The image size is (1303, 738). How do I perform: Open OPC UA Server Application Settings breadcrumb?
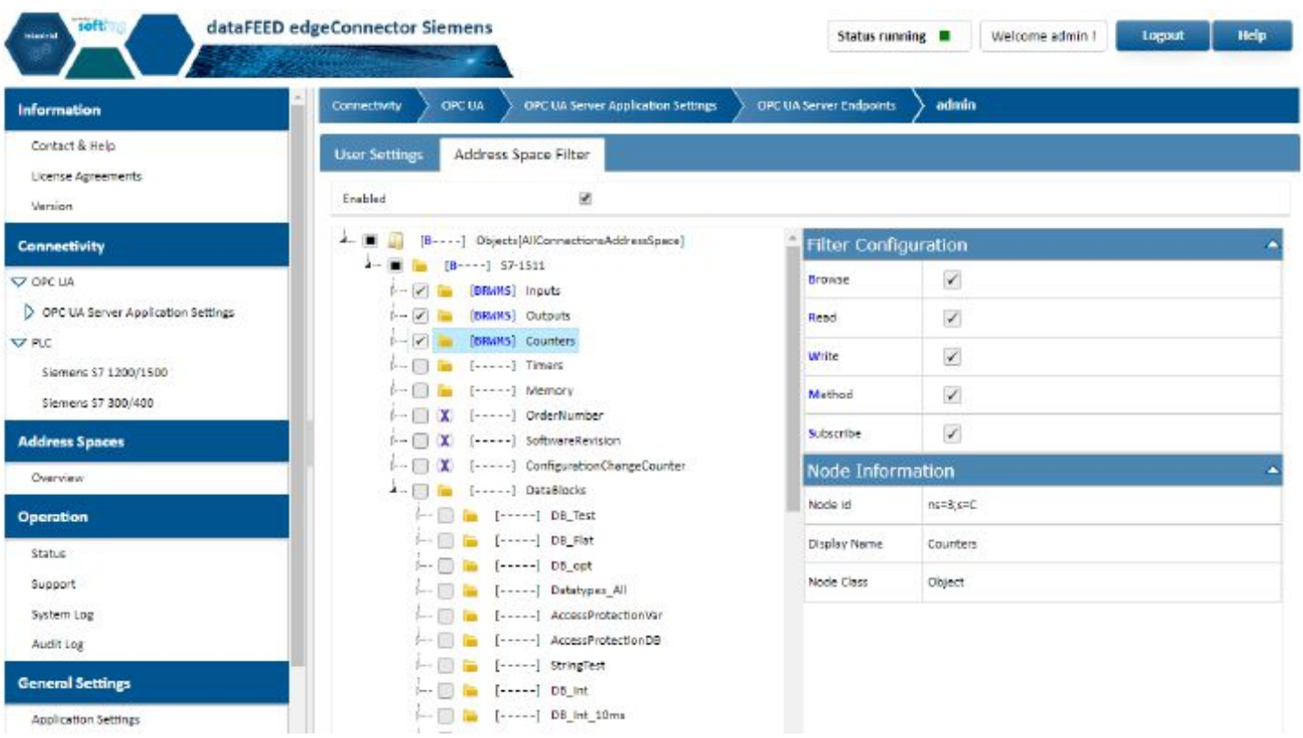[x=620, y=105]
